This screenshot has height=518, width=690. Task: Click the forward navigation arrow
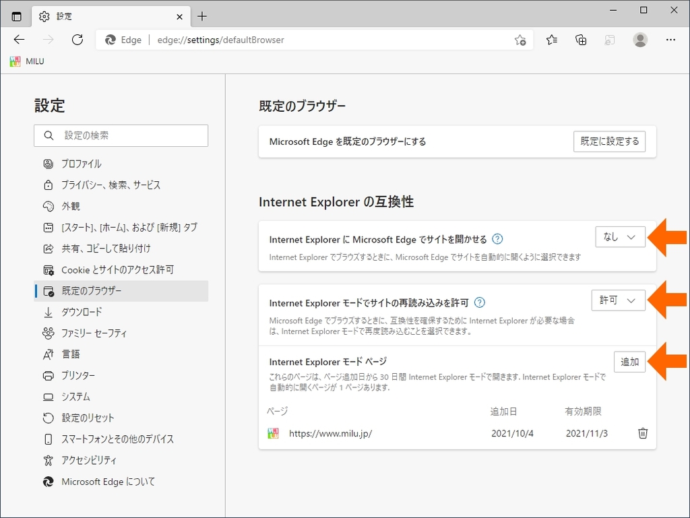coord(48,40)
